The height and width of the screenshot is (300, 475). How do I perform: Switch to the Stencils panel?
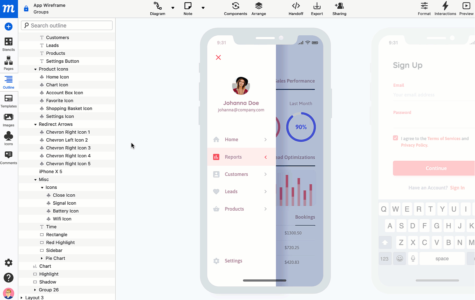(8, 44)
